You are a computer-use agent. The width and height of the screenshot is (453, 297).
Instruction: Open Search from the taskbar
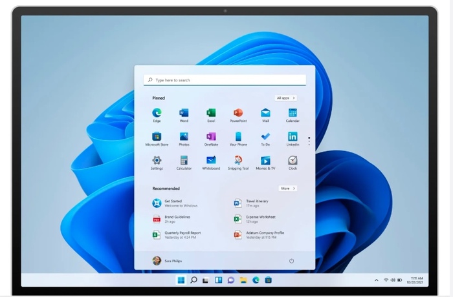pos(193,280)
